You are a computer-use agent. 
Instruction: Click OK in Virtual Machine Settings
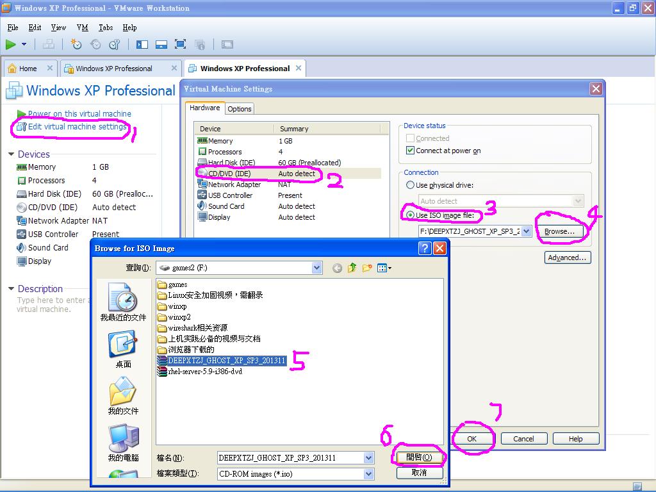pyautogui.click(x=472, y=439)
